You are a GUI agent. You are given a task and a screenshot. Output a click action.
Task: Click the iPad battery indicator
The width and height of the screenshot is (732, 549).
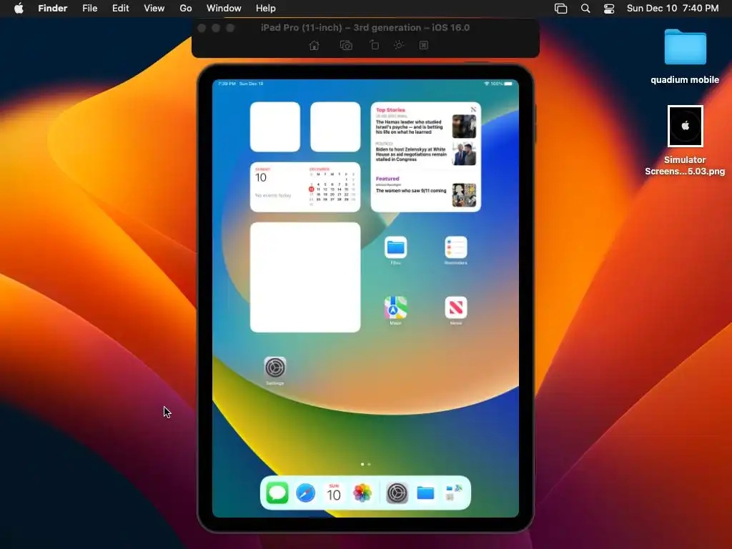pos(508,84)
